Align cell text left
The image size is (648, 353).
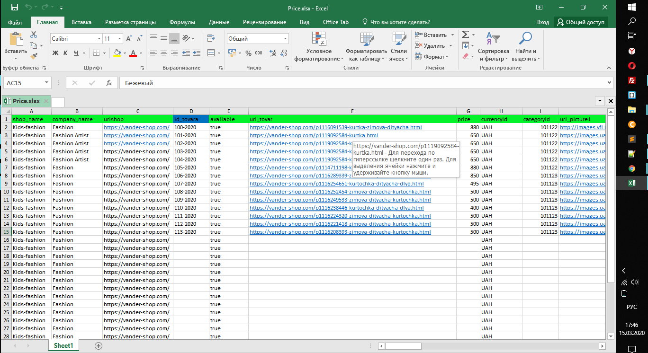coord(153,53)
